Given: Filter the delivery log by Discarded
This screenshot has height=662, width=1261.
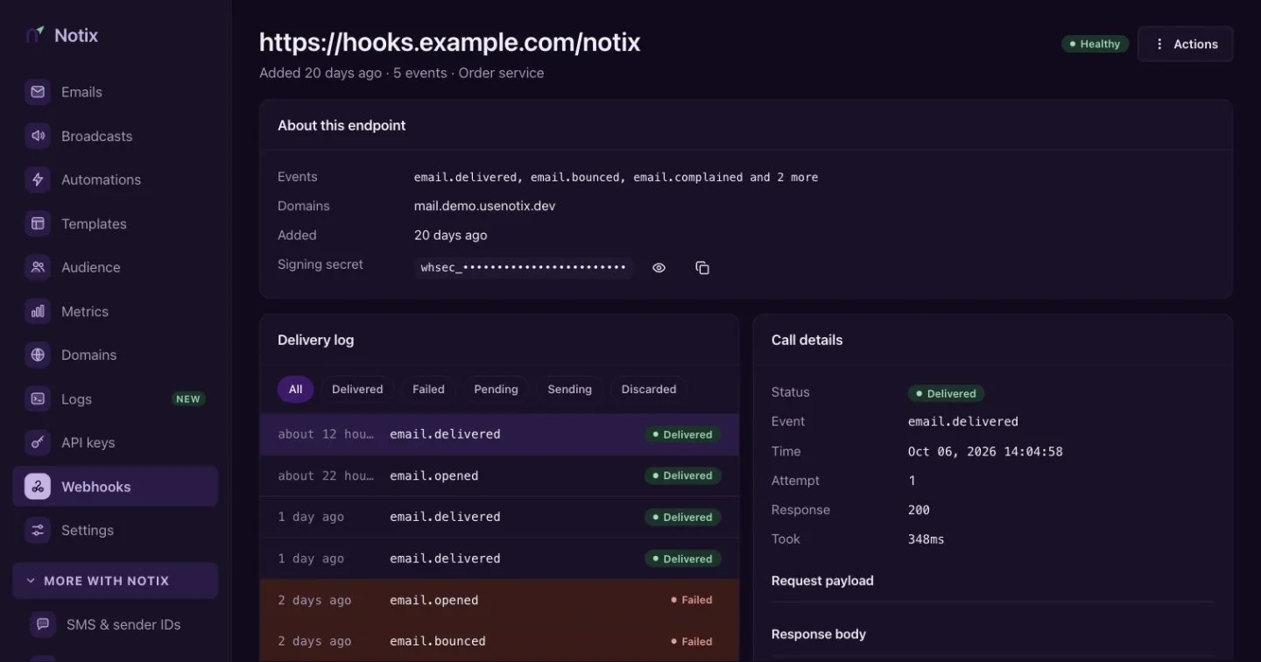Looking at the screenshot, I should pos(649,389).
